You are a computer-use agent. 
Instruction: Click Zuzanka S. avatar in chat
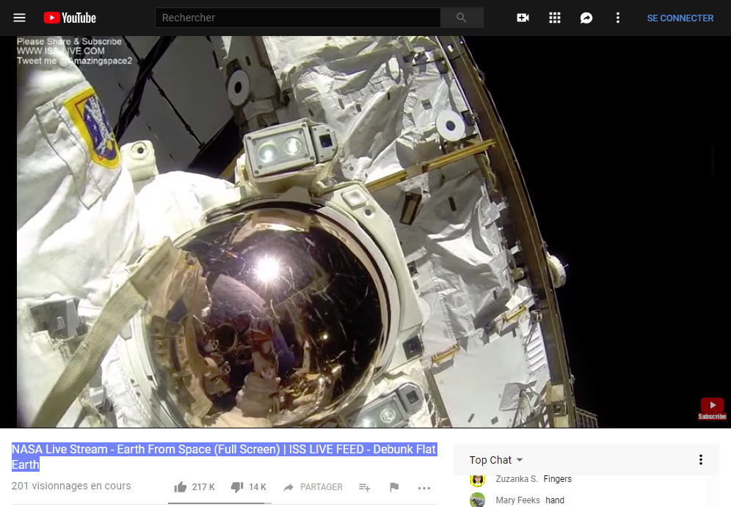click(477, 479)
